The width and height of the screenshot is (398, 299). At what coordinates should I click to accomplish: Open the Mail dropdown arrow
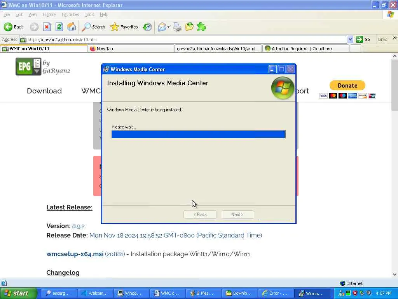point(169,27)
